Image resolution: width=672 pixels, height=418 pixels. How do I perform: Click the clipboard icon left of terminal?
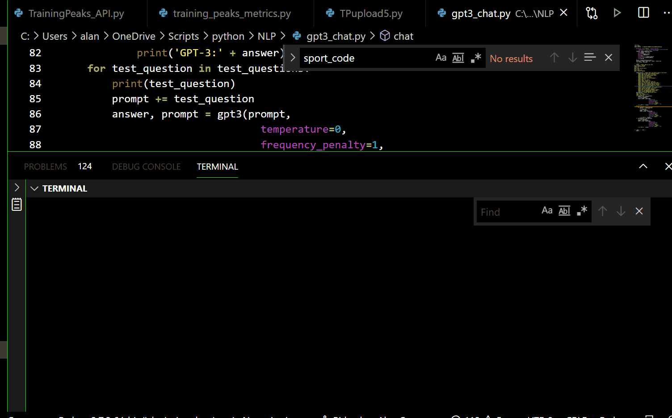[x=17, y=205]
